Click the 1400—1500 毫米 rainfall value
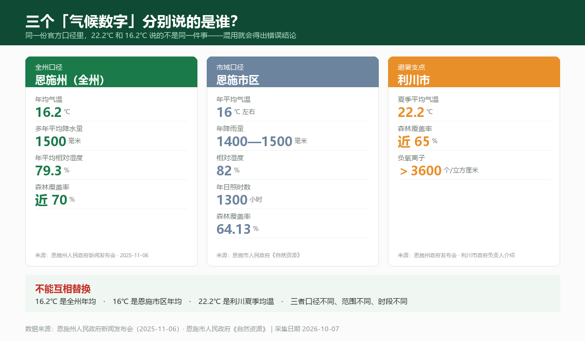This screenshot has height=341, width=585. (262, 141)
